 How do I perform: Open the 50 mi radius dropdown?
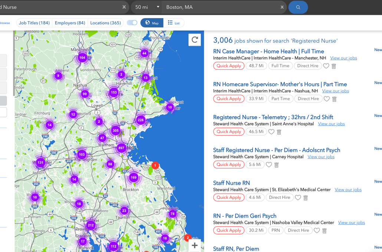[147, 7]
